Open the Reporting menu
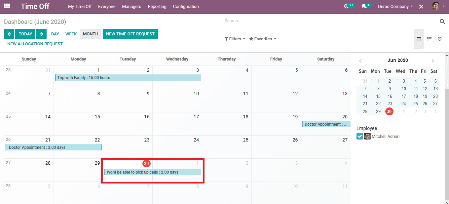449x204 pixels. click(x=157, y=7)
